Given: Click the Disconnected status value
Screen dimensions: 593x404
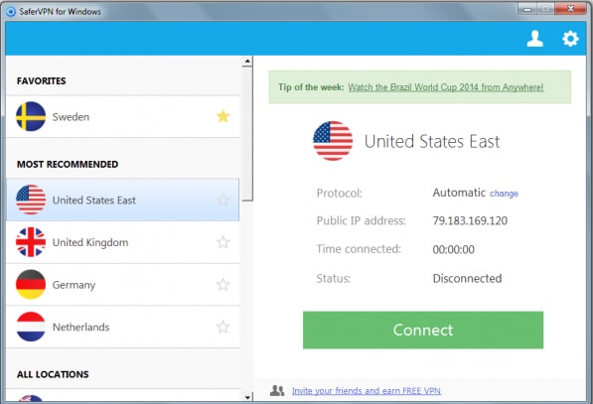Looking at the screenshot, I should 467,279.
